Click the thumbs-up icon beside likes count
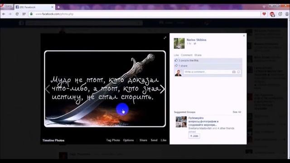 [176, 60]
